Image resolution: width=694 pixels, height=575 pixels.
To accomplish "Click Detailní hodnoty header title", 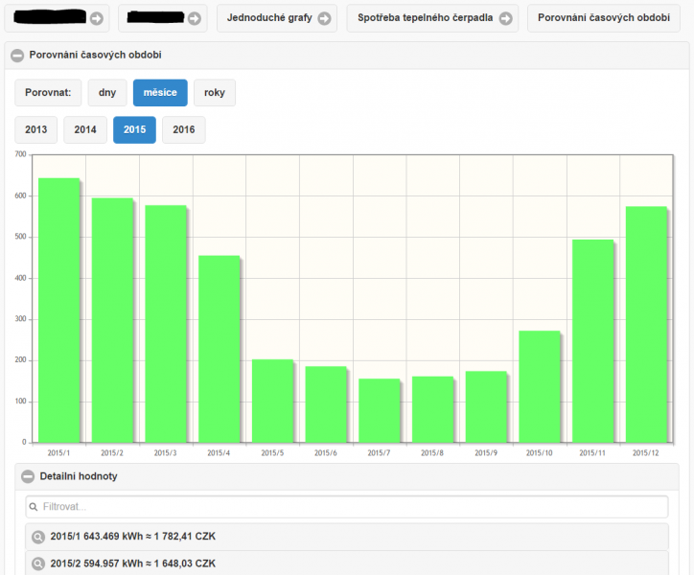I will (x=79, y=476).
